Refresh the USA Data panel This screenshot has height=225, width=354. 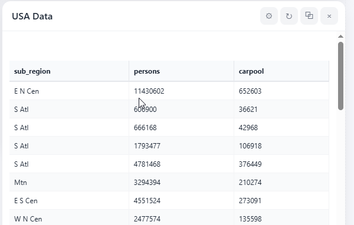[x=289, y=16]
